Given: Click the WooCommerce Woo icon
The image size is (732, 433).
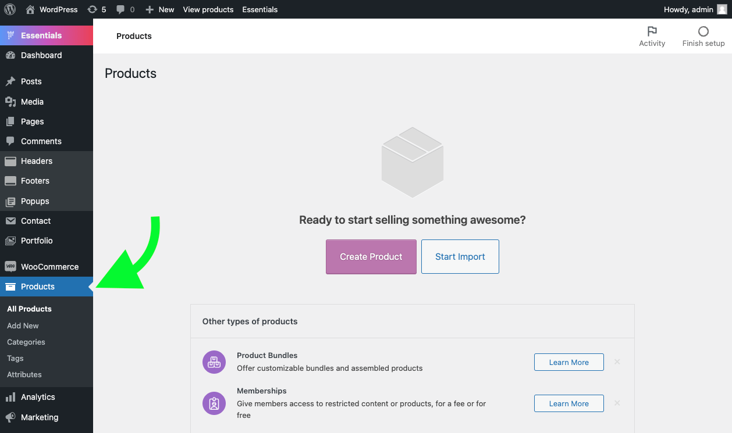Looking at the screenshot, I should [10, 267].
